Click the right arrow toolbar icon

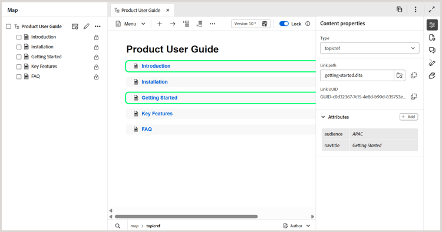[173, 24]
